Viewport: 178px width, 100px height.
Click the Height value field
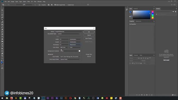[64, 42]
